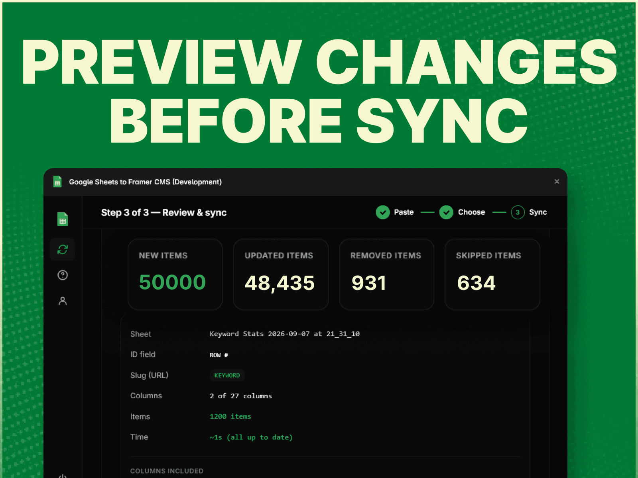Click the UPDATED ITEMS card label
Image resolution: width=638 pixels, height=478 pixels.
click(x=279, y=256)
